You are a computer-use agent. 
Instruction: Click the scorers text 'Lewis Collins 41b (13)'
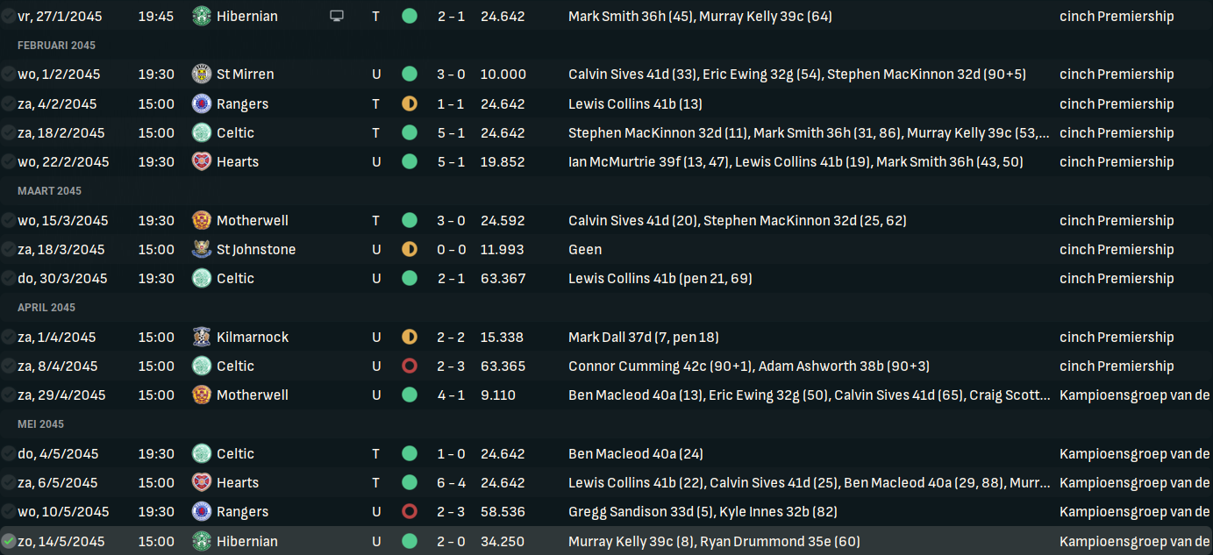[x=635, y=103]
